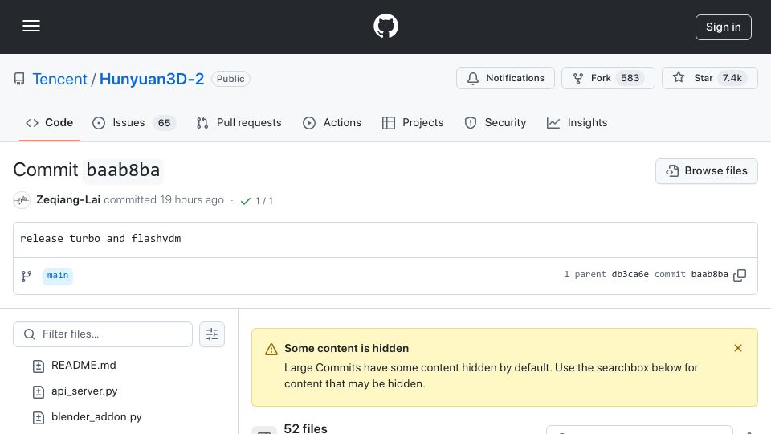The width and height of the screenshot is (771, 434).
Task: Open the Security tab
Action: point(496,122)
